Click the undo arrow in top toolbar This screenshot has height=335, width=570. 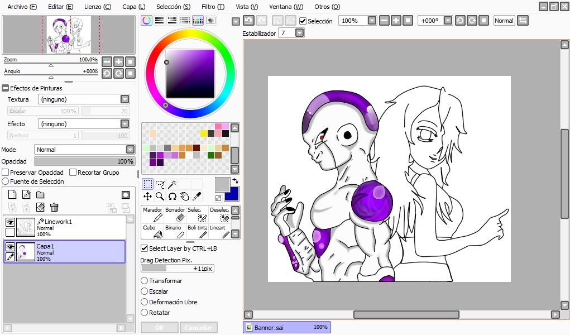click(x=248, y=21)
